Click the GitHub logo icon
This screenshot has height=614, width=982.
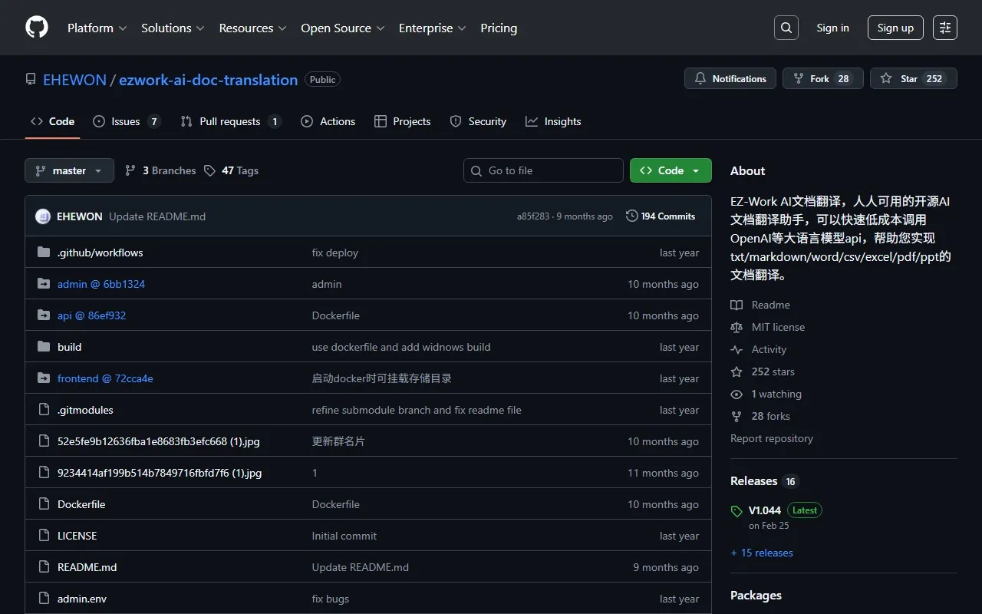pyautogui.click(x=37, y=28)
